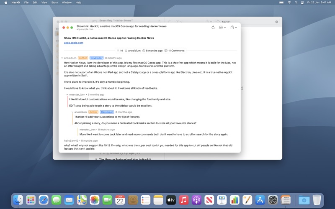Open Finder from the Dock
335x209 pixels.
coord(18,200)
